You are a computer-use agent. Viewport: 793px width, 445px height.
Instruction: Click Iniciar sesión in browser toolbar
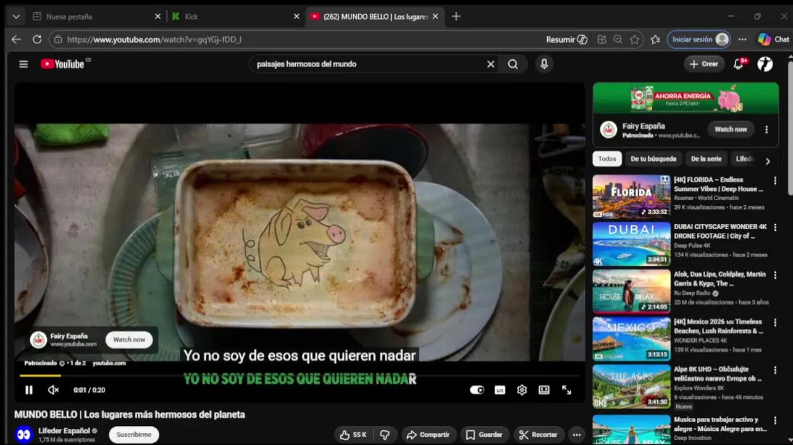click(x=699, y=40)
